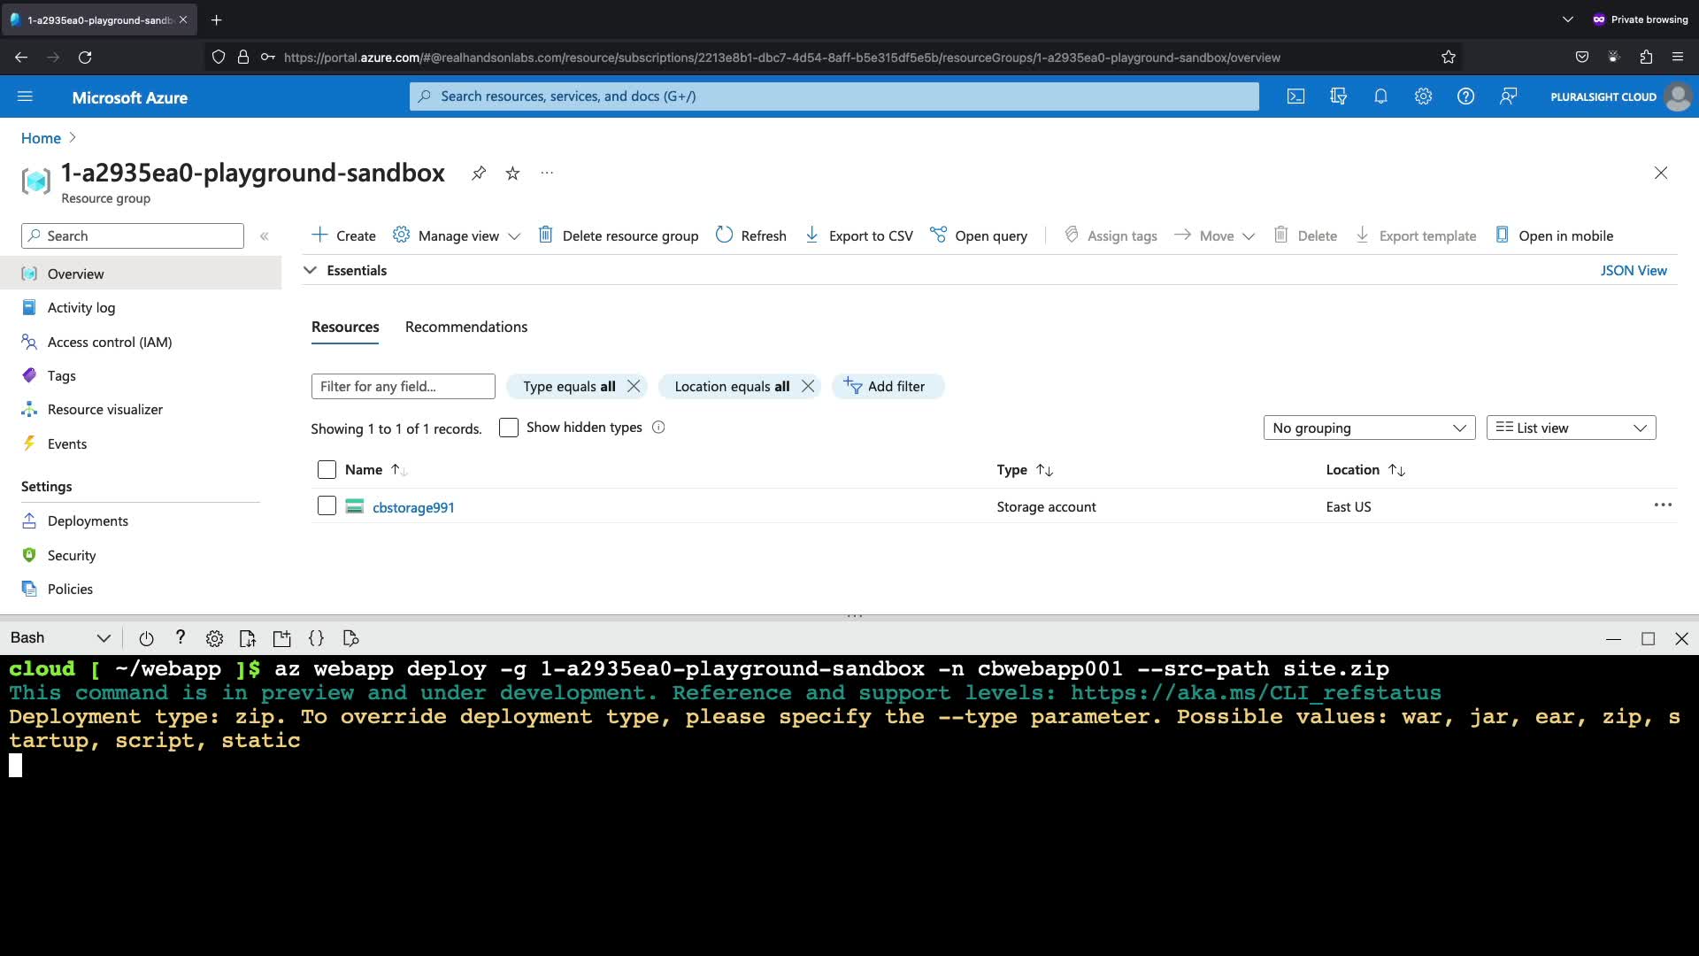Screen dimensions: 1699x956
Task: Open the cbstorage991 storage account link
Action: 413,507
